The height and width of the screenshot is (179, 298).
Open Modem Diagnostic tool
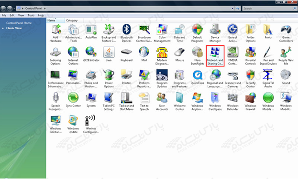162,56
